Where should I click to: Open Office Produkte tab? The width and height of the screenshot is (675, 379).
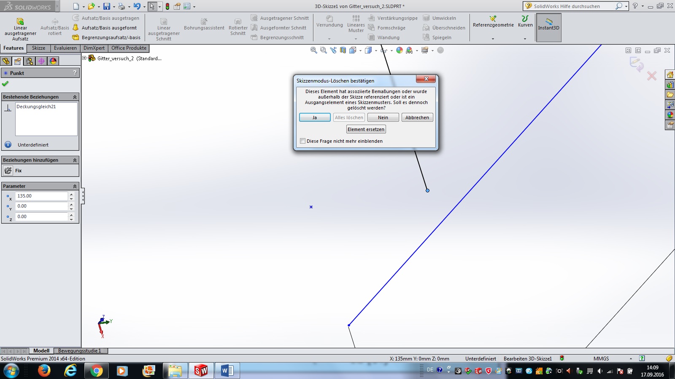pyautogui.click(x=129, y=48)
